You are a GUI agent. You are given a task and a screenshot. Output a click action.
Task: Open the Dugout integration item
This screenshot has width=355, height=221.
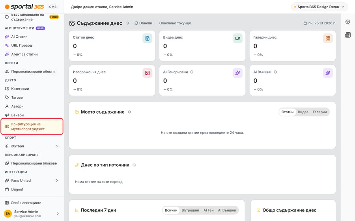pyautogui.click(x=32, y=190)
